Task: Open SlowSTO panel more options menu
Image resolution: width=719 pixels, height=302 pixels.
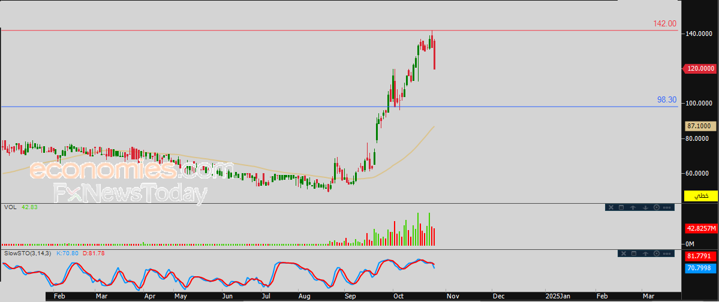Action: [668, 254]
